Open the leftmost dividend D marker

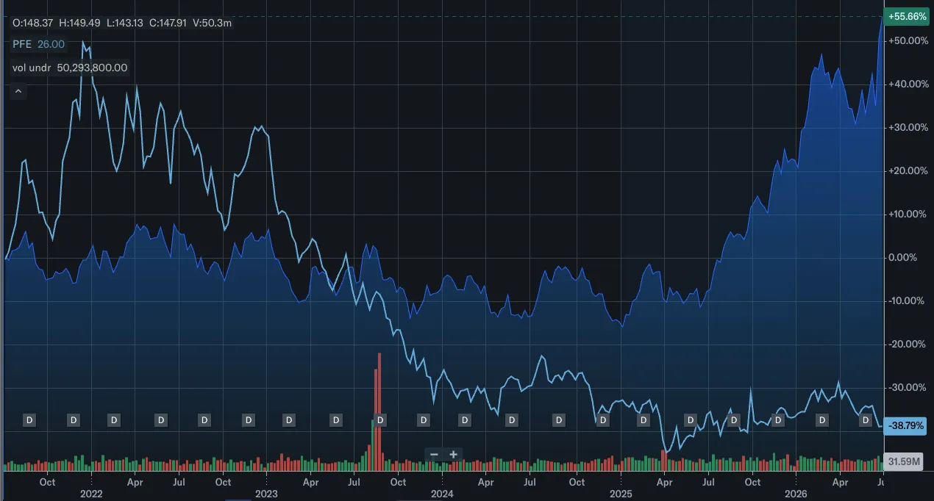point(30,420)
